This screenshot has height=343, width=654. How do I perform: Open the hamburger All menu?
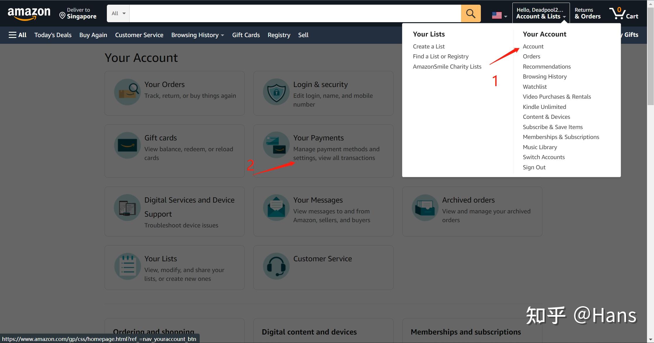tap(18, 35)
